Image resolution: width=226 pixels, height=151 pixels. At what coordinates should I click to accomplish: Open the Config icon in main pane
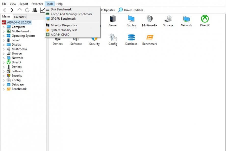113,38
